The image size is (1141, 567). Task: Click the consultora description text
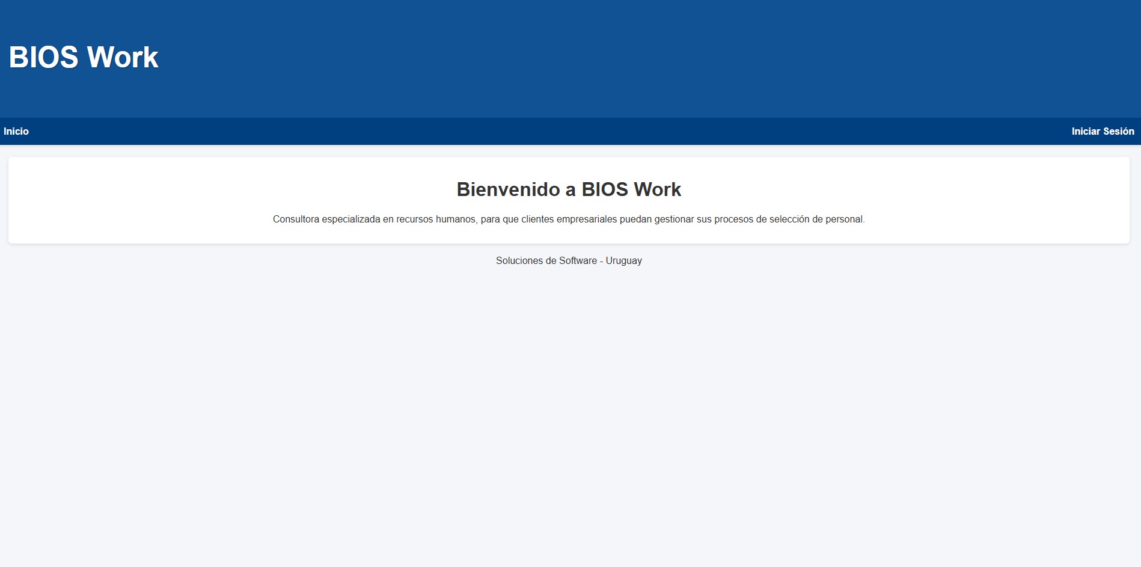[x=569, y=219]
